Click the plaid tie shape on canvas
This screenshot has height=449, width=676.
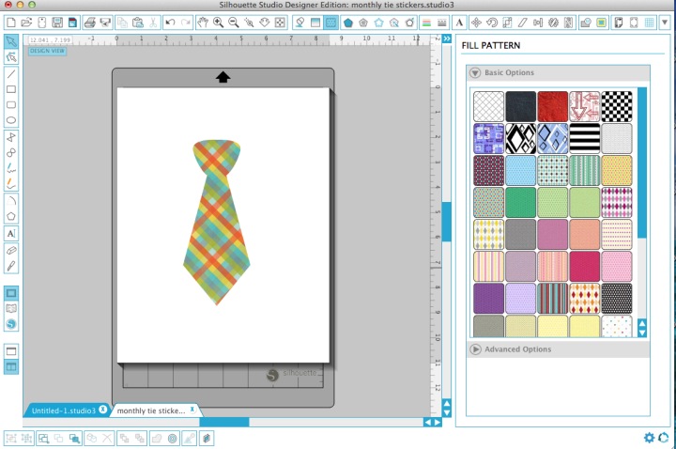tap(217, 225)
